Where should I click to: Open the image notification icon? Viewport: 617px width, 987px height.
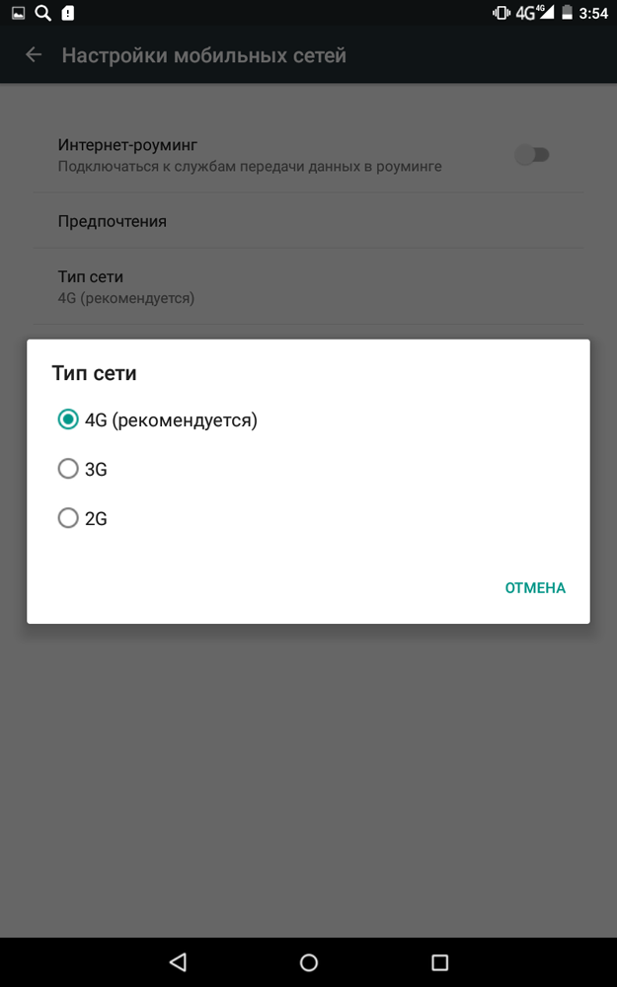click(18, 13)
